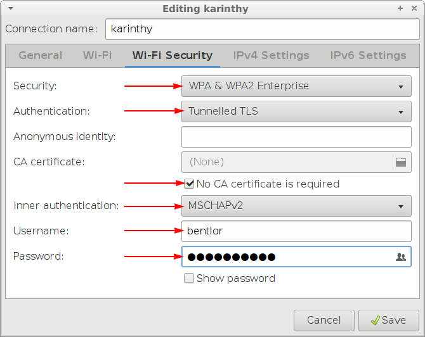Click the password storage options icon
Image resolution: width=425 pixels, height=337 pixels.
pyautogui.click(x=400, y=257)
